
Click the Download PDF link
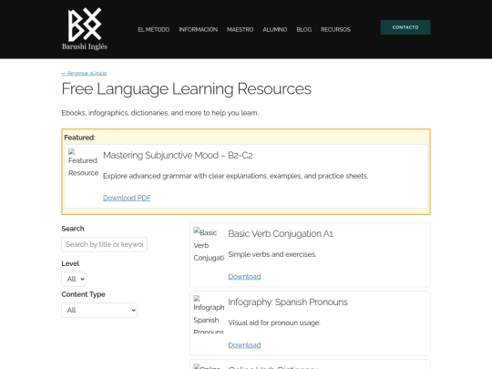click(x=127, y=198)
